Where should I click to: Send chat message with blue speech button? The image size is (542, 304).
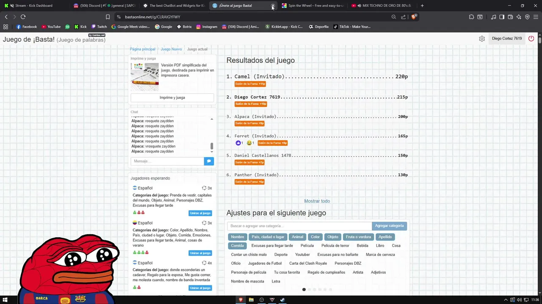click(x=209, y=161)
